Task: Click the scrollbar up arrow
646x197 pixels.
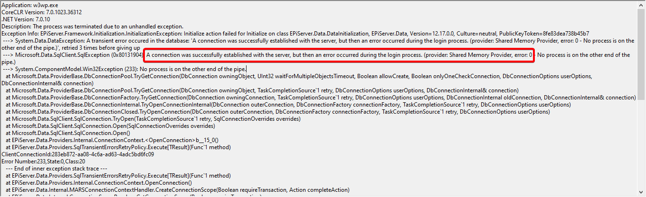Action: pyautogui.click(x=641, y=4)
